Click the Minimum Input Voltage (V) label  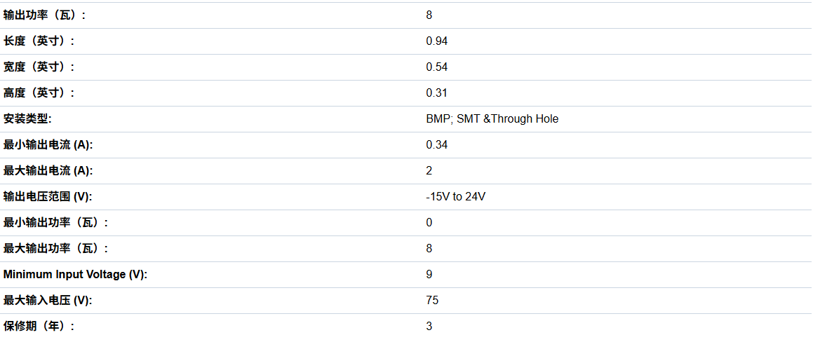(75, 274)
